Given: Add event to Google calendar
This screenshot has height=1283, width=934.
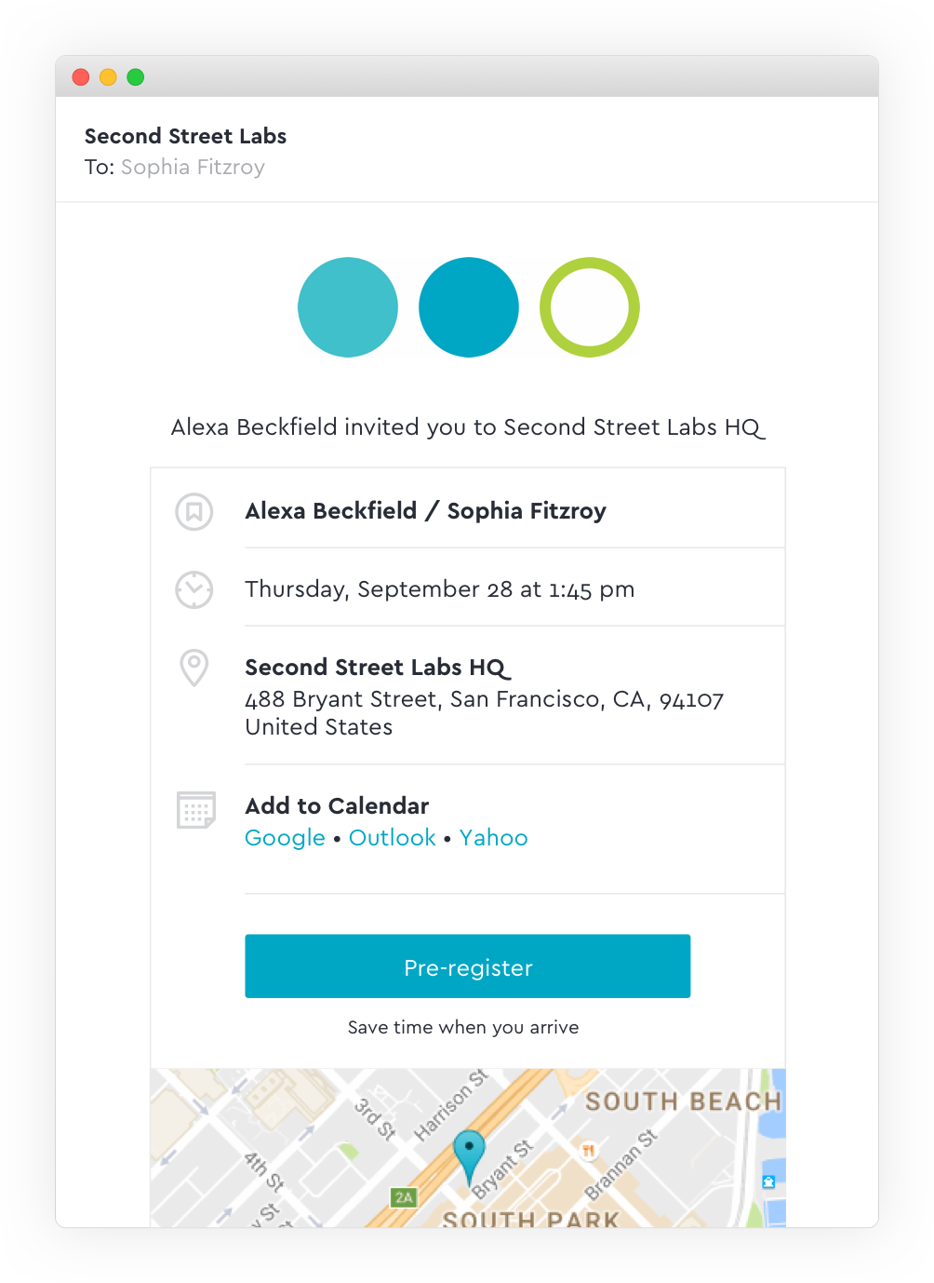Looking at the screenshot, I should pyautogui.click(x=285, y=838).
